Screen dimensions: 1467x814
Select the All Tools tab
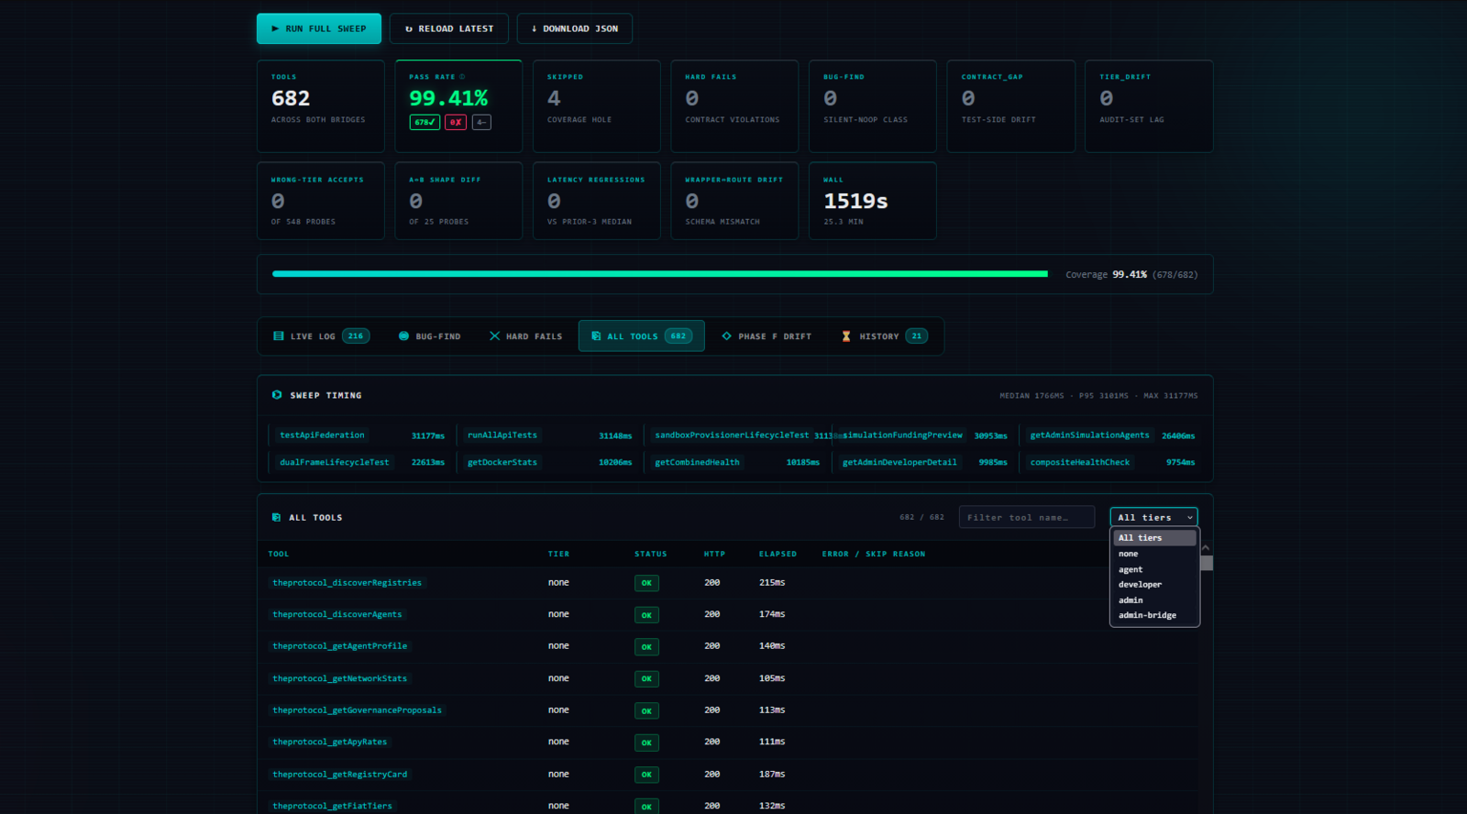tap(642, 336)
